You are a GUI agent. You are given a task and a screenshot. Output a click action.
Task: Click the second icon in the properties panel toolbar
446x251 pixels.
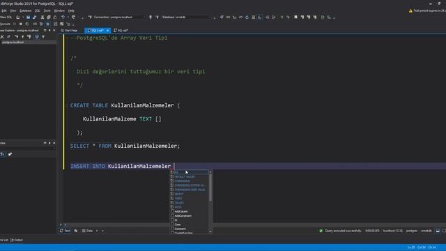tap(10, 154)
